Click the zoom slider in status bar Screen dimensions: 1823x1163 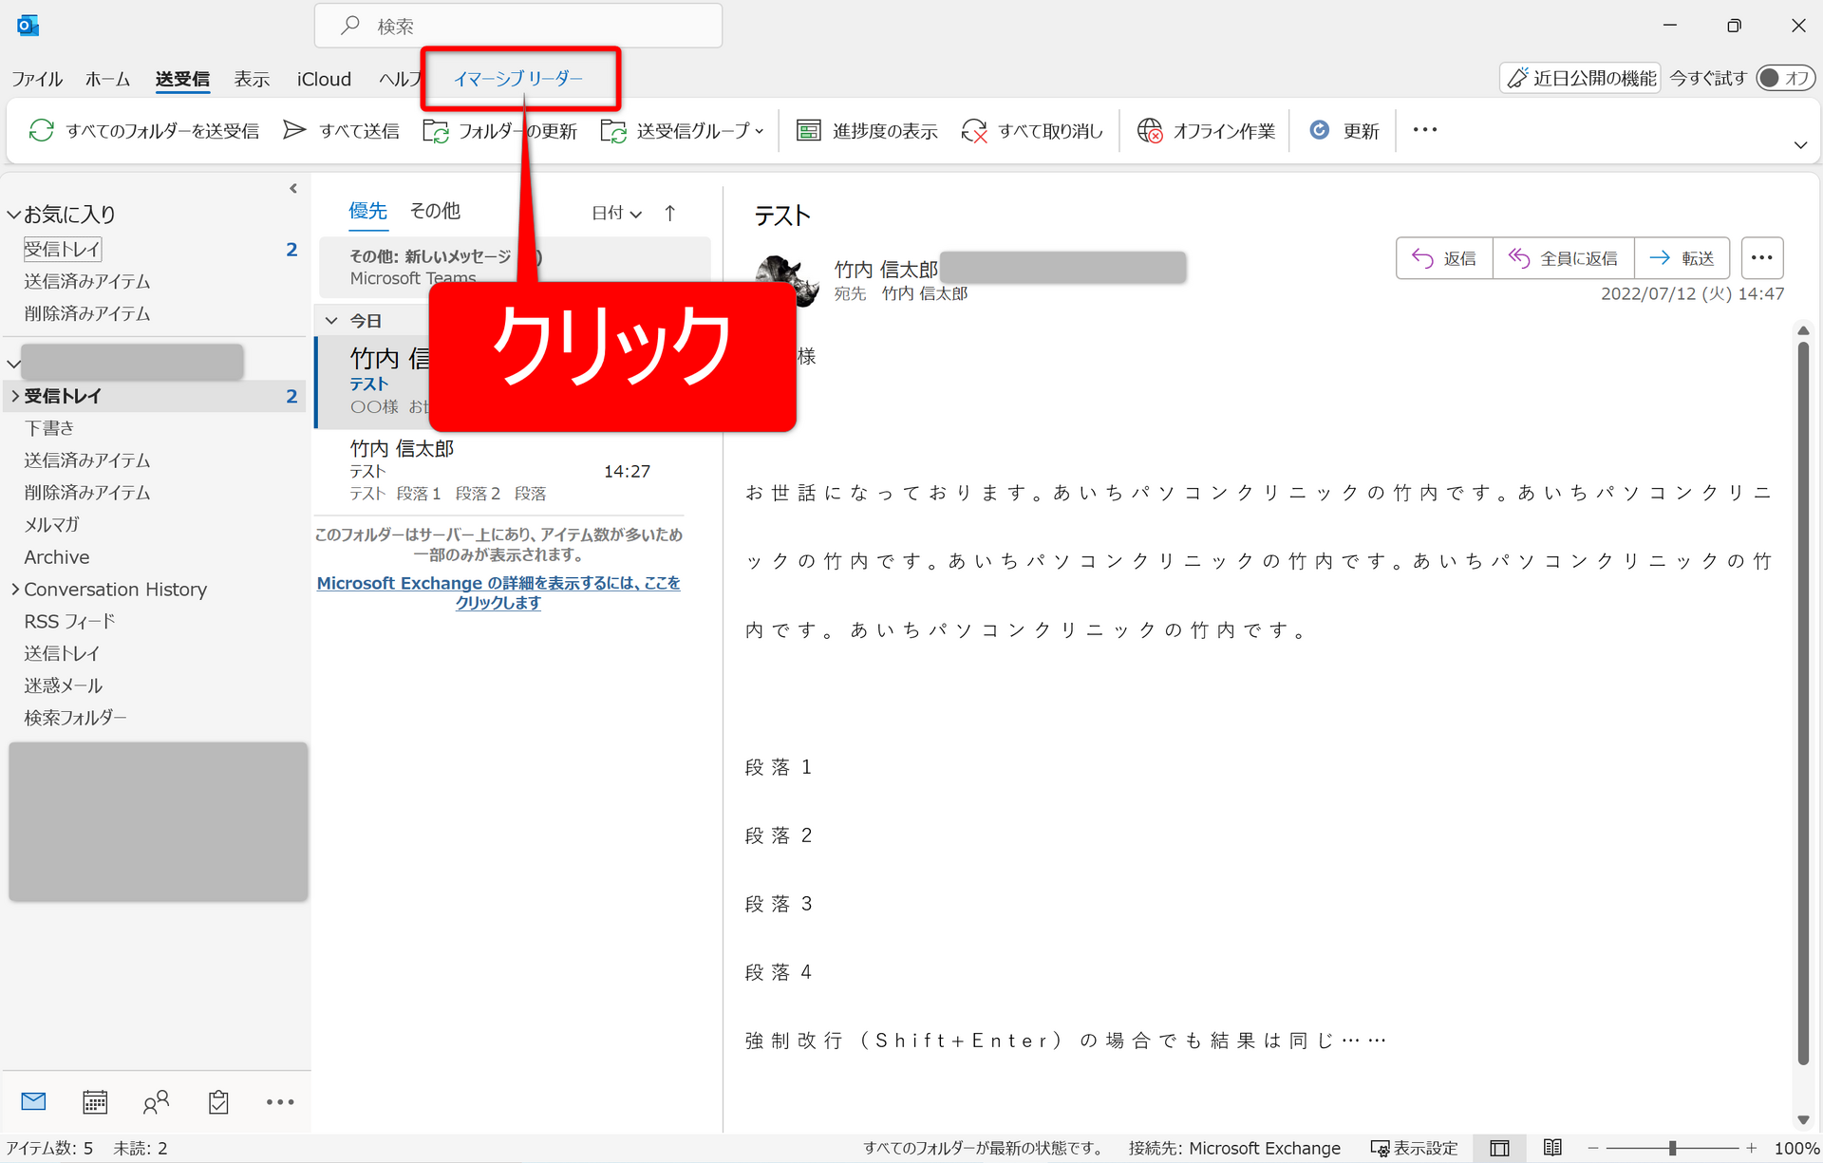coord(1672,1148)
